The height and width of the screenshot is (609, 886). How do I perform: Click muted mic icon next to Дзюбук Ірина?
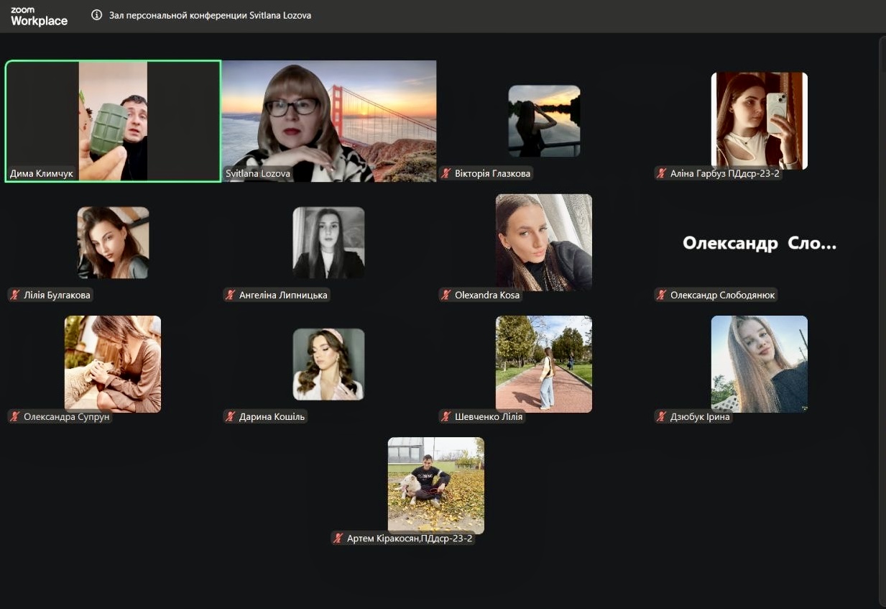pos(662,416)
